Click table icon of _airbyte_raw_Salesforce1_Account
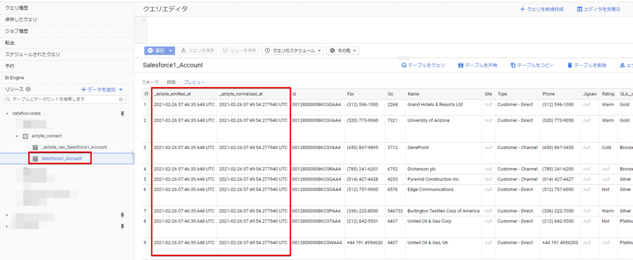The width and height of the screenshot is (633, 260). coord(35,147)
